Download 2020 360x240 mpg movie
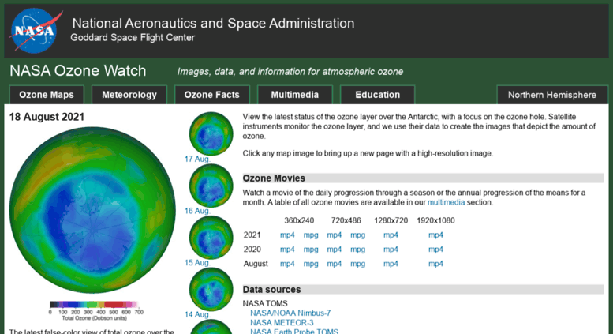 [311, 250]
